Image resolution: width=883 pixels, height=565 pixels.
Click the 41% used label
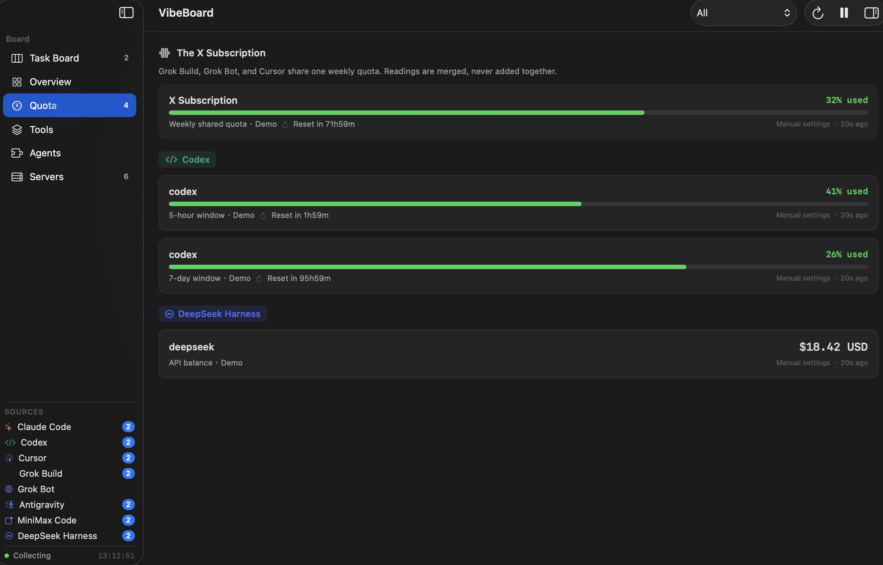coord(846,192)
